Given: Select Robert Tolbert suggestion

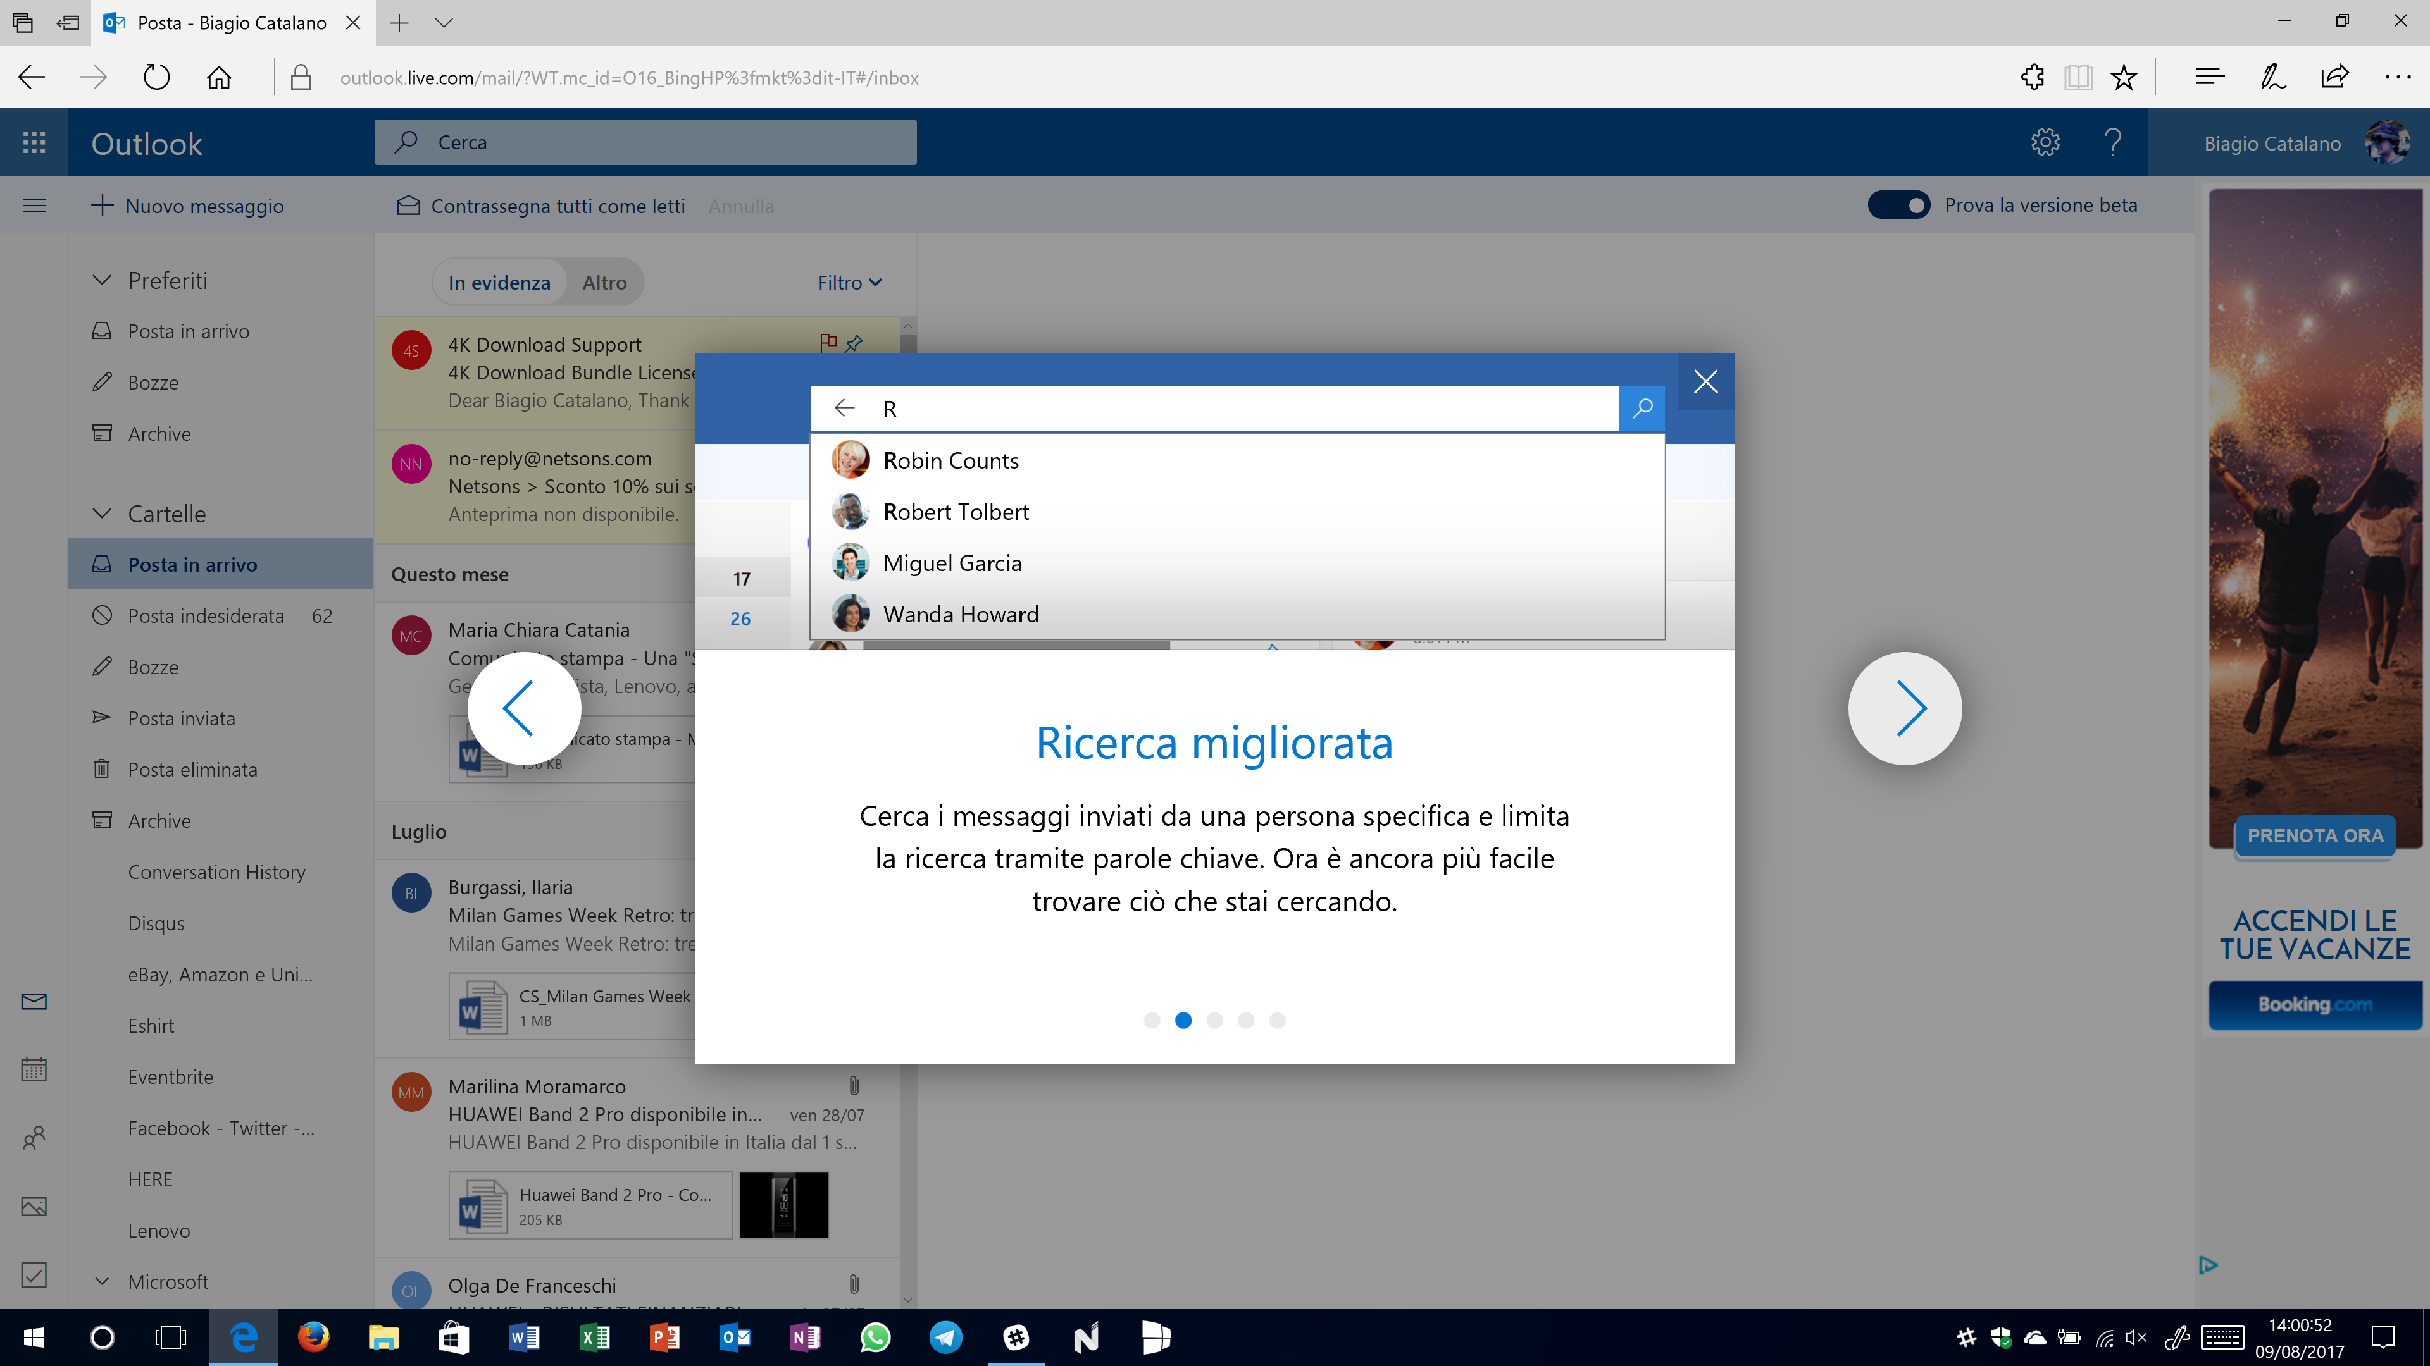Looking at the screenshot, I should (x=1238, y=511).
